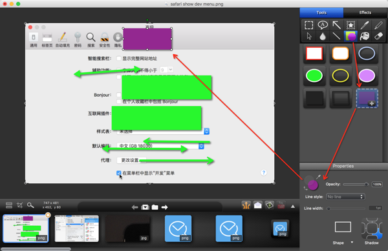The image size is (388, 251).
Task: Select the Callout text bubble tool
Action: [x=323, y=25]
